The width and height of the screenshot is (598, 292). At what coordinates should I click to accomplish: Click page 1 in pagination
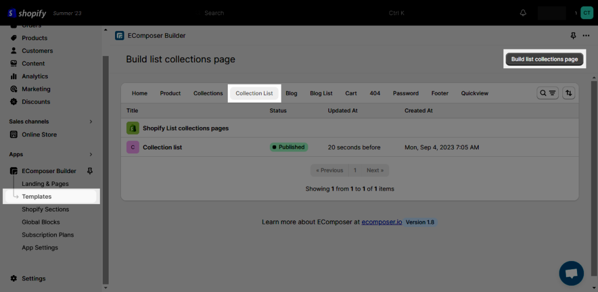(x=355, y=170)
